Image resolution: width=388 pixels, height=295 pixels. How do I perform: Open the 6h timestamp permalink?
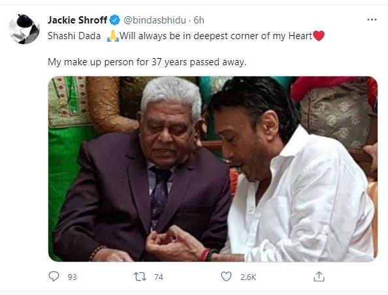pyautogui.click(x=199, y=20)
